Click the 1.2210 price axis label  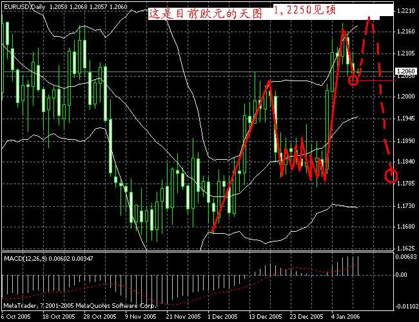pos(405,12)
